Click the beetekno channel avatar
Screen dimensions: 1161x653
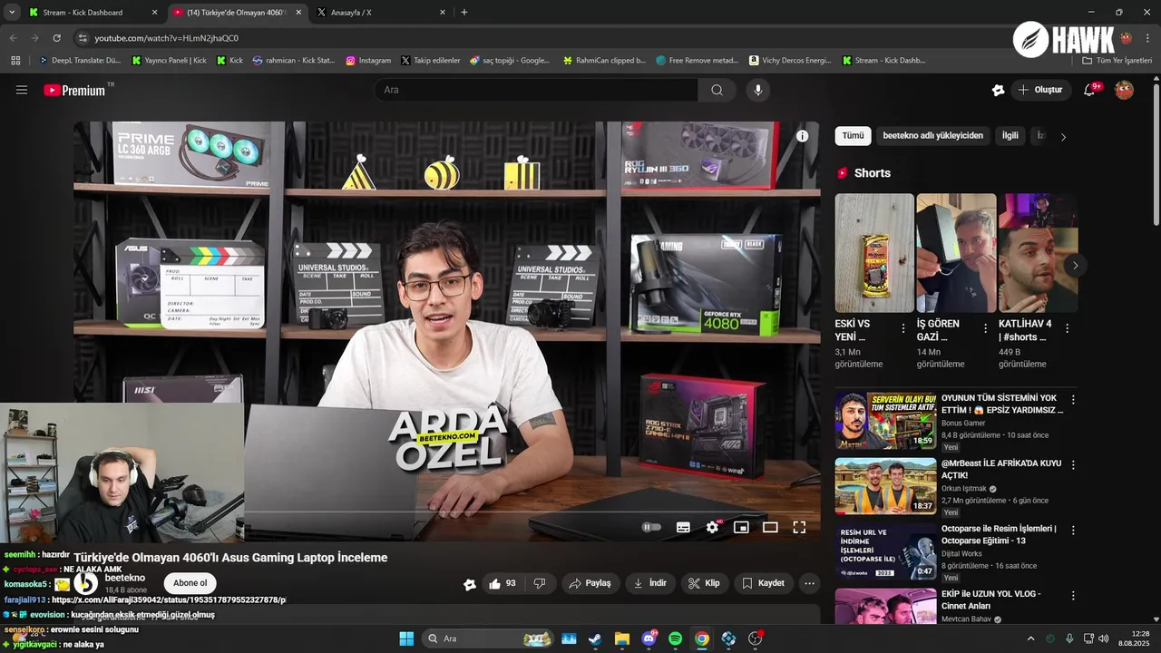[85, 583]
